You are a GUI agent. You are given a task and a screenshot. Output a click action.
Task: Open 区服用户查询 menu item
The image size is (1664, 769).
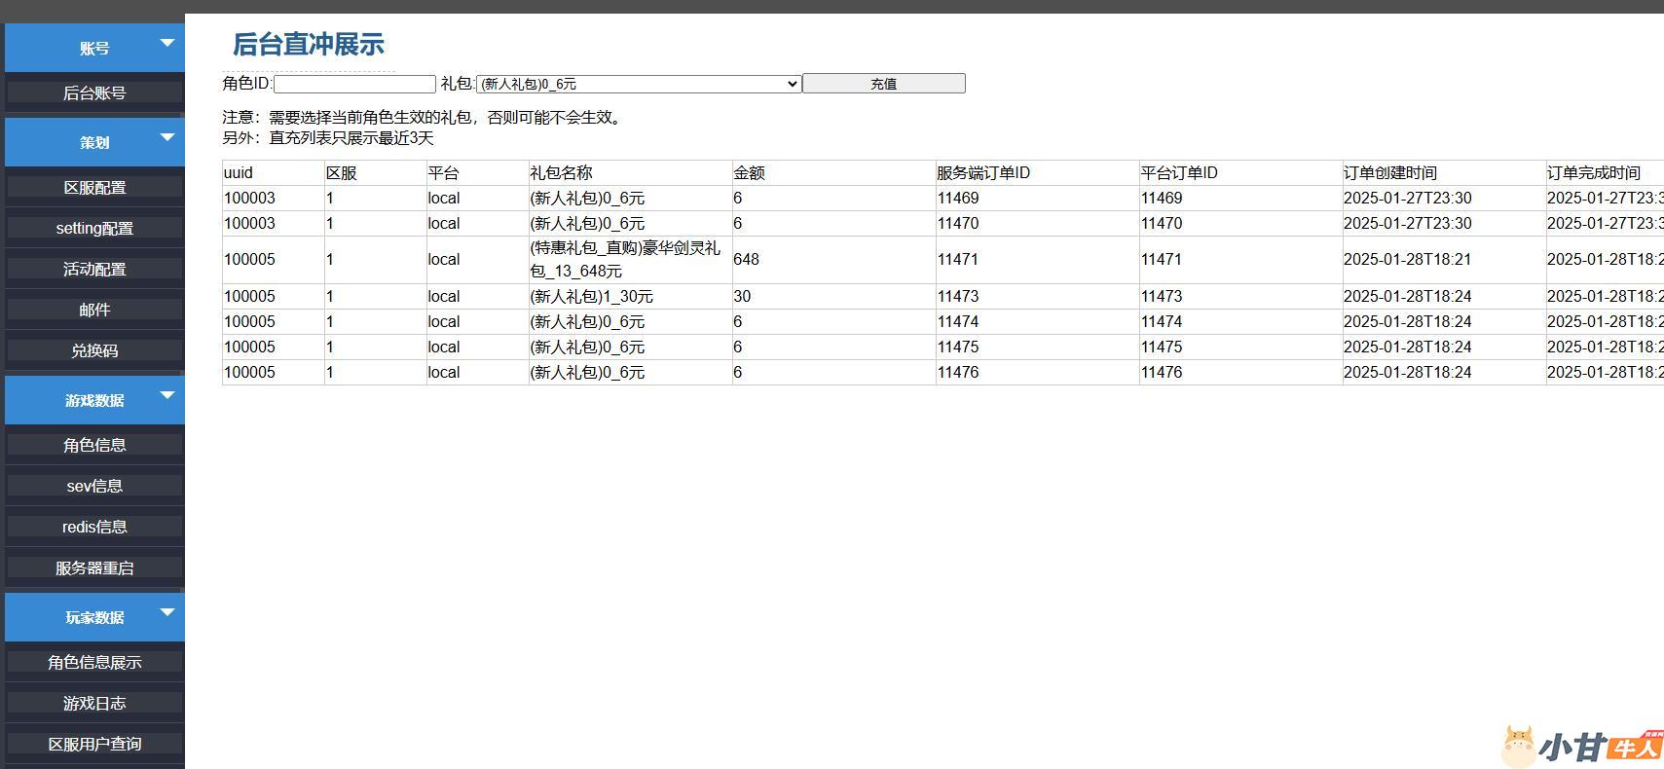[94, 745]
